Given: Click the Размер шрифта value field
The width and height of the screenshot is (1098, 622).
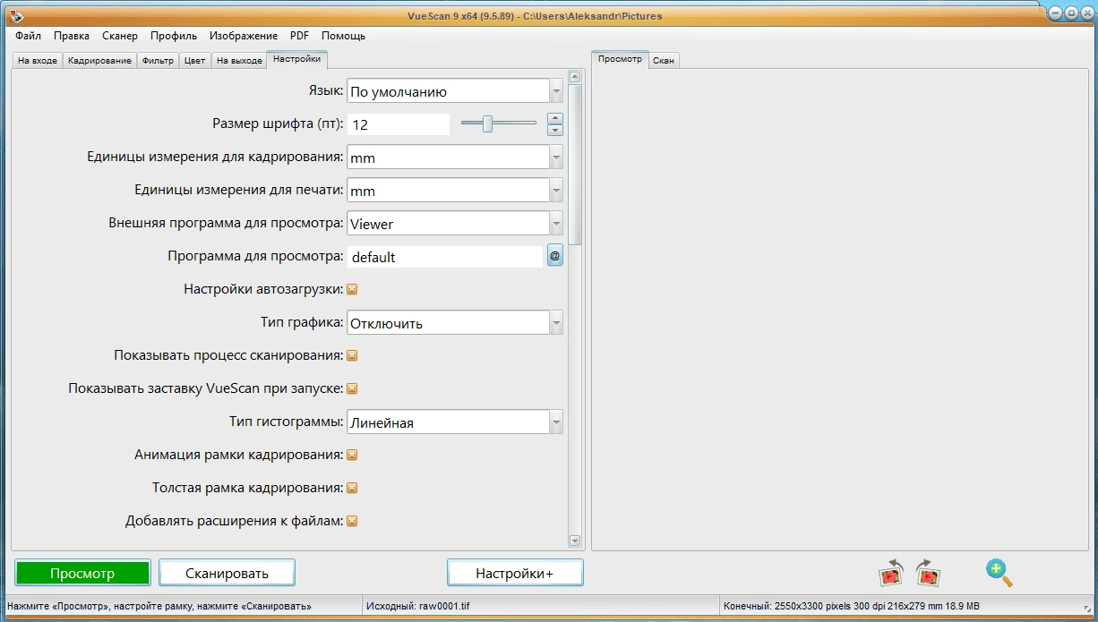Looking at the screenshot, I should (x=399, y=124).
